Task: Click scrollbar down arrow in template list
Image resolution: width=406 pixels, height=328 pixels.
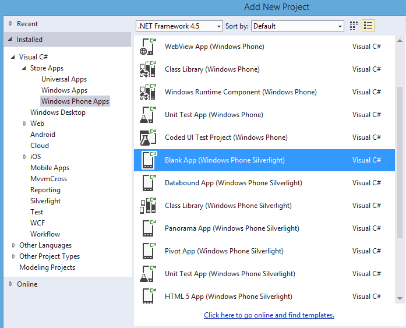Action: click(400, 298)
